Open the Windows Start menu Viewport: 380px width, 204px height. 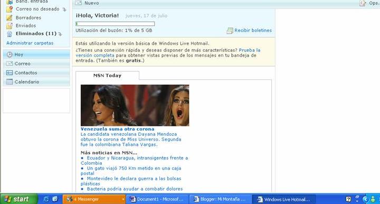19,199
